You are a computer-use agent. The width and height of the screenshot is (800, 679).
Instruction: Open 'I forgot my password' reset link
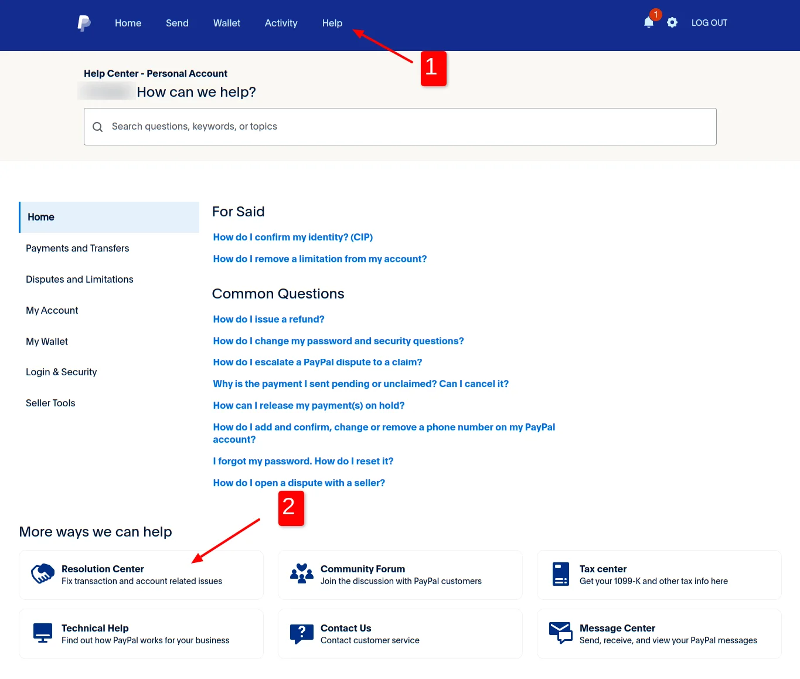303,461
